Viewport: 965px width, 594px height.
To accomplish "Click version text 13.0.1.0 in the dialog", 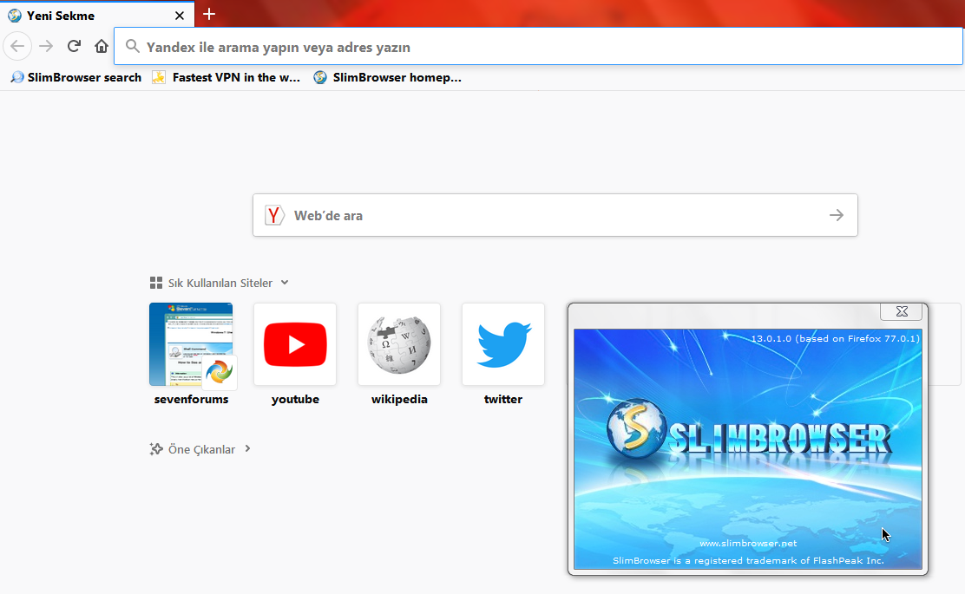I will click(x=835, y=339).
